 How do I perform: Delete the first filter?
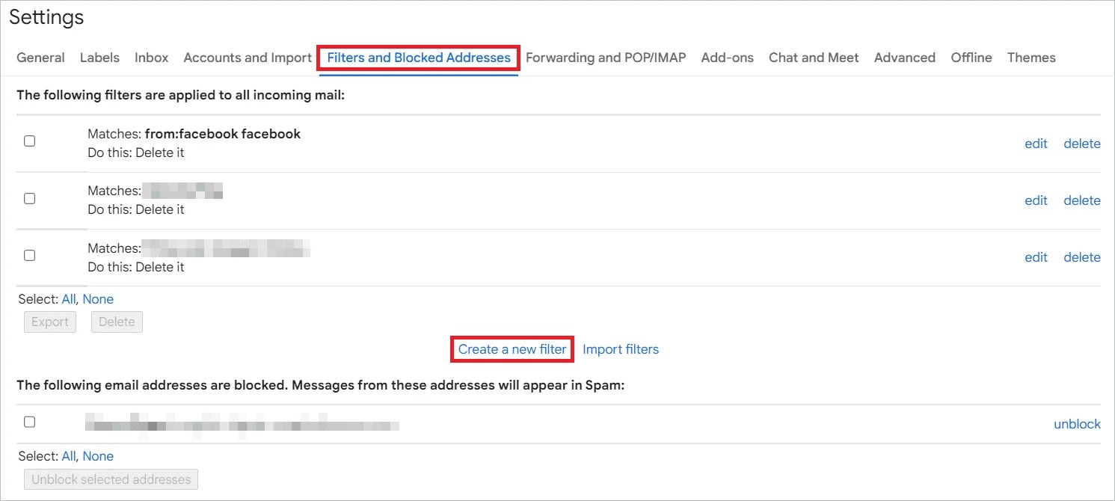coord(1082,143)
